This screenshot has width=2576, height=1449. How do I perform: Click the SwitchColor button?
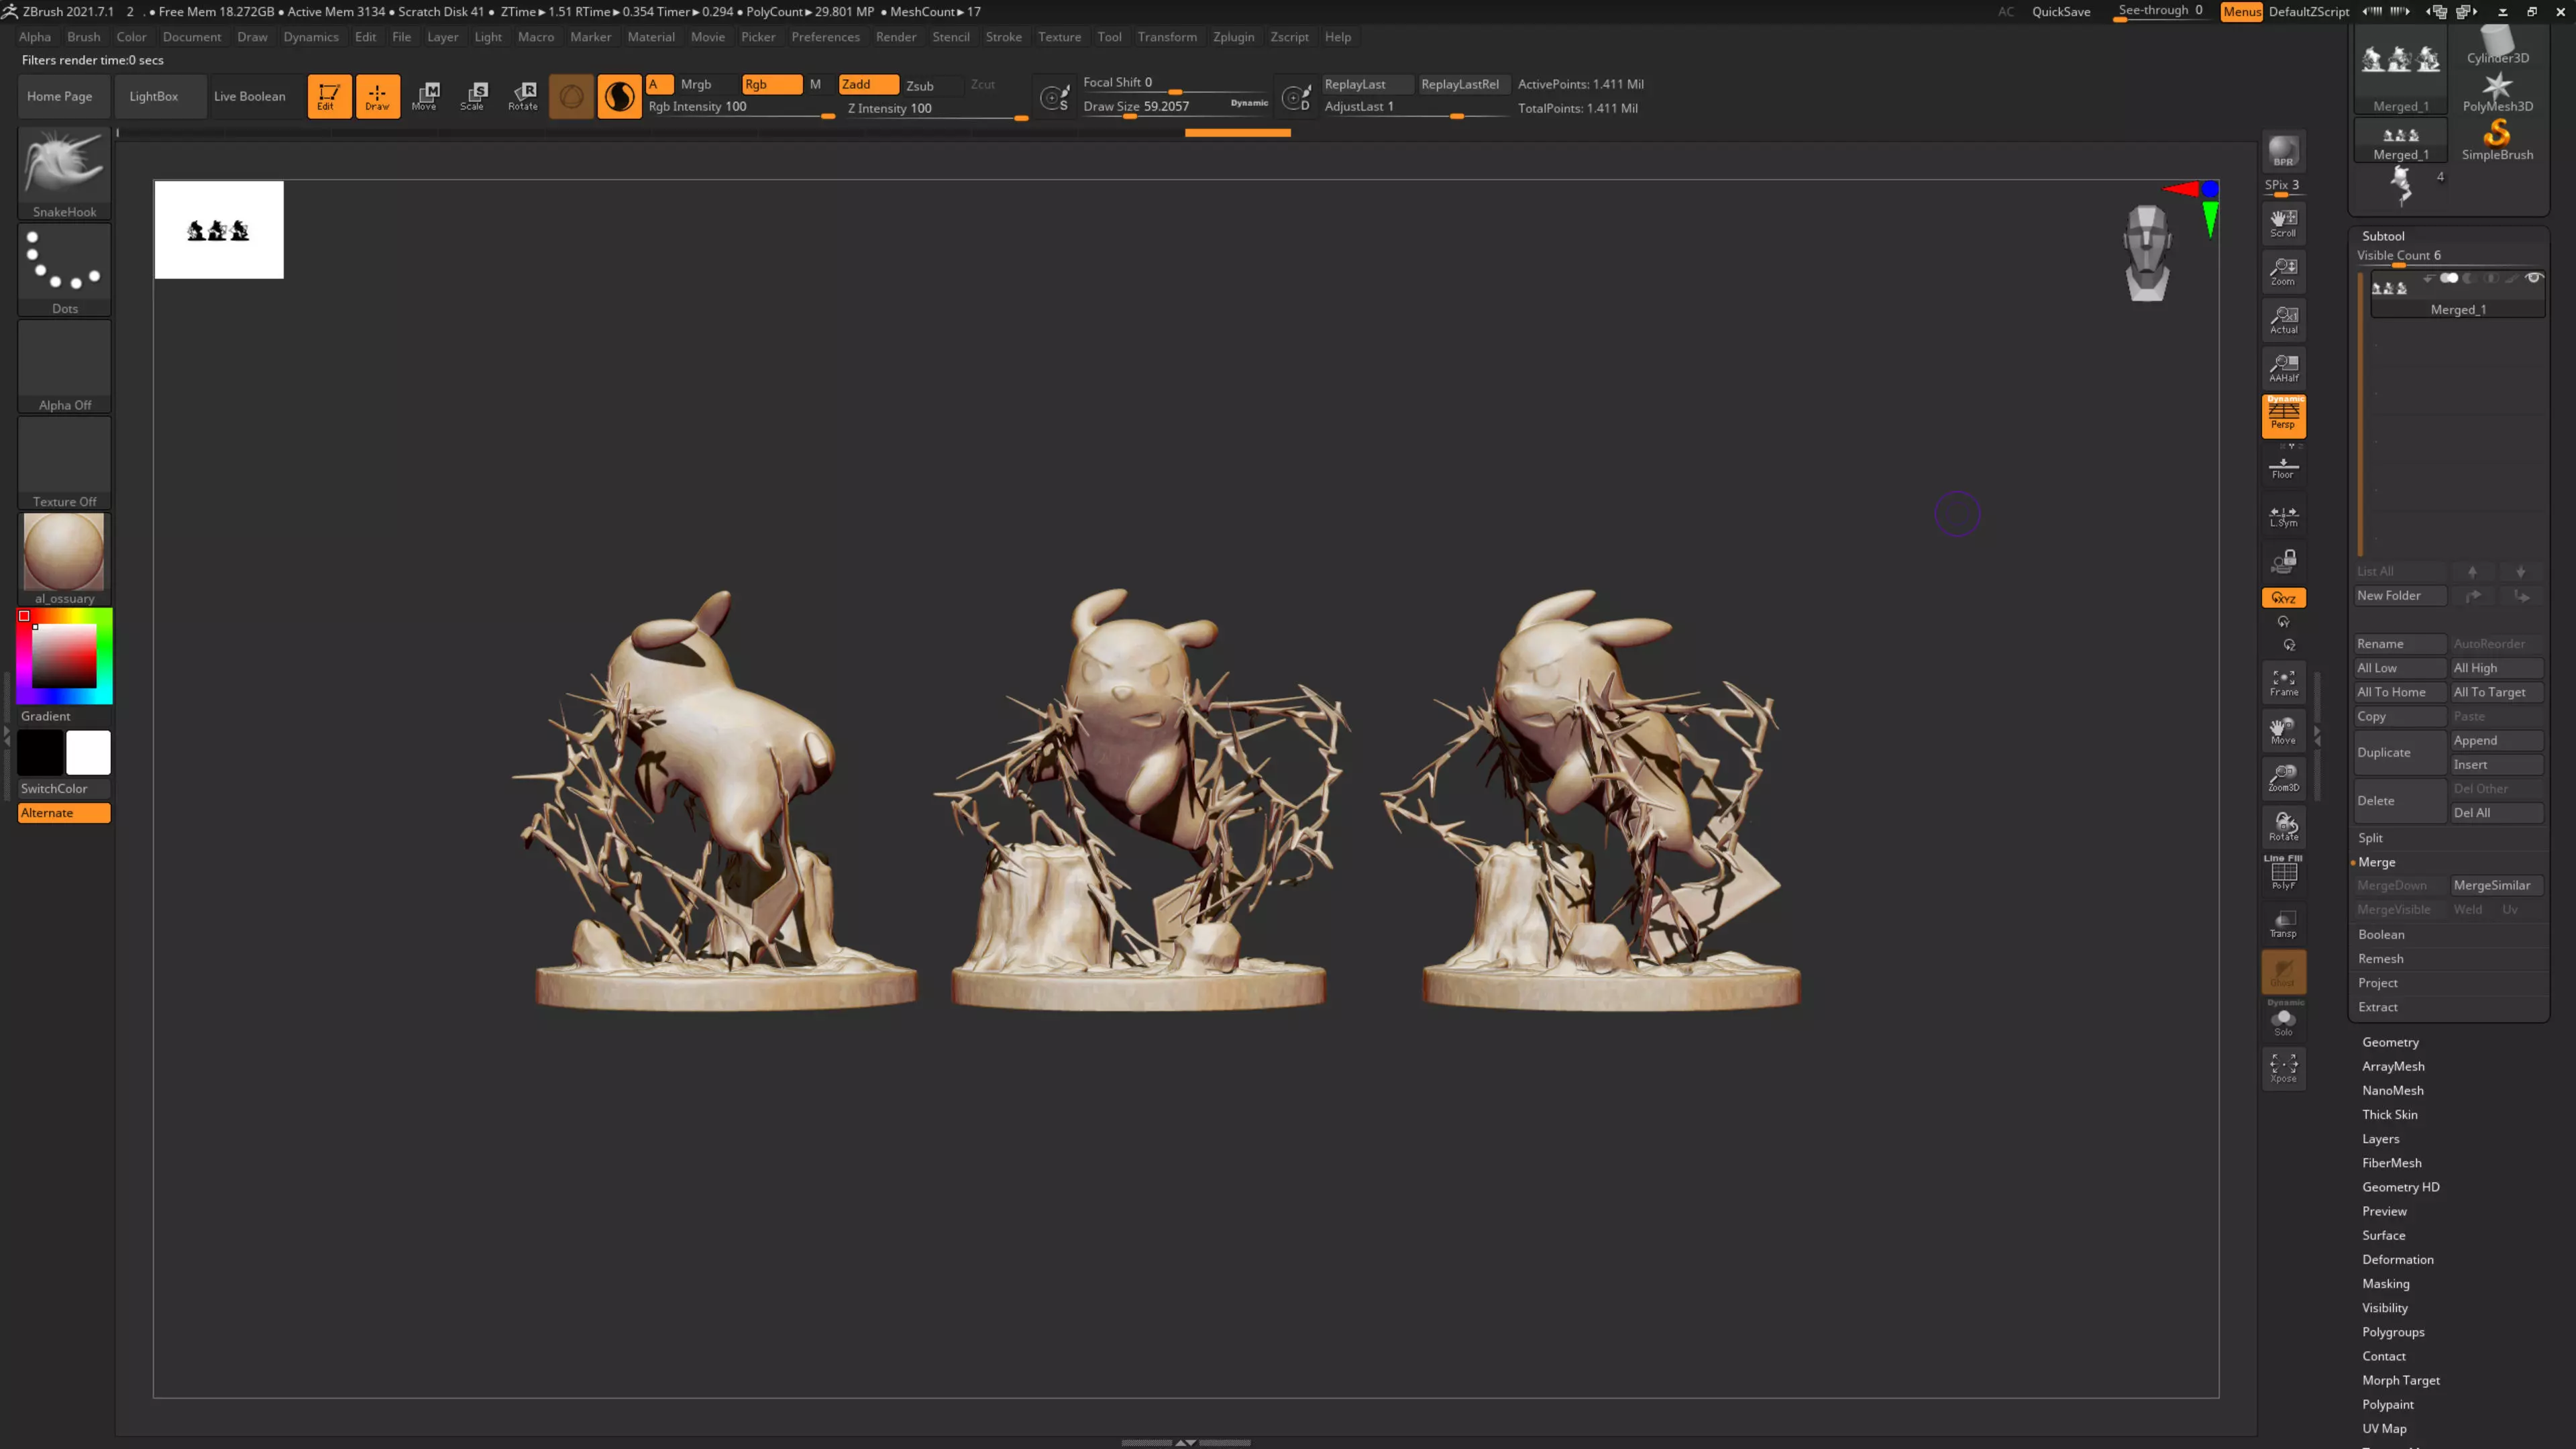click(64, 789)
